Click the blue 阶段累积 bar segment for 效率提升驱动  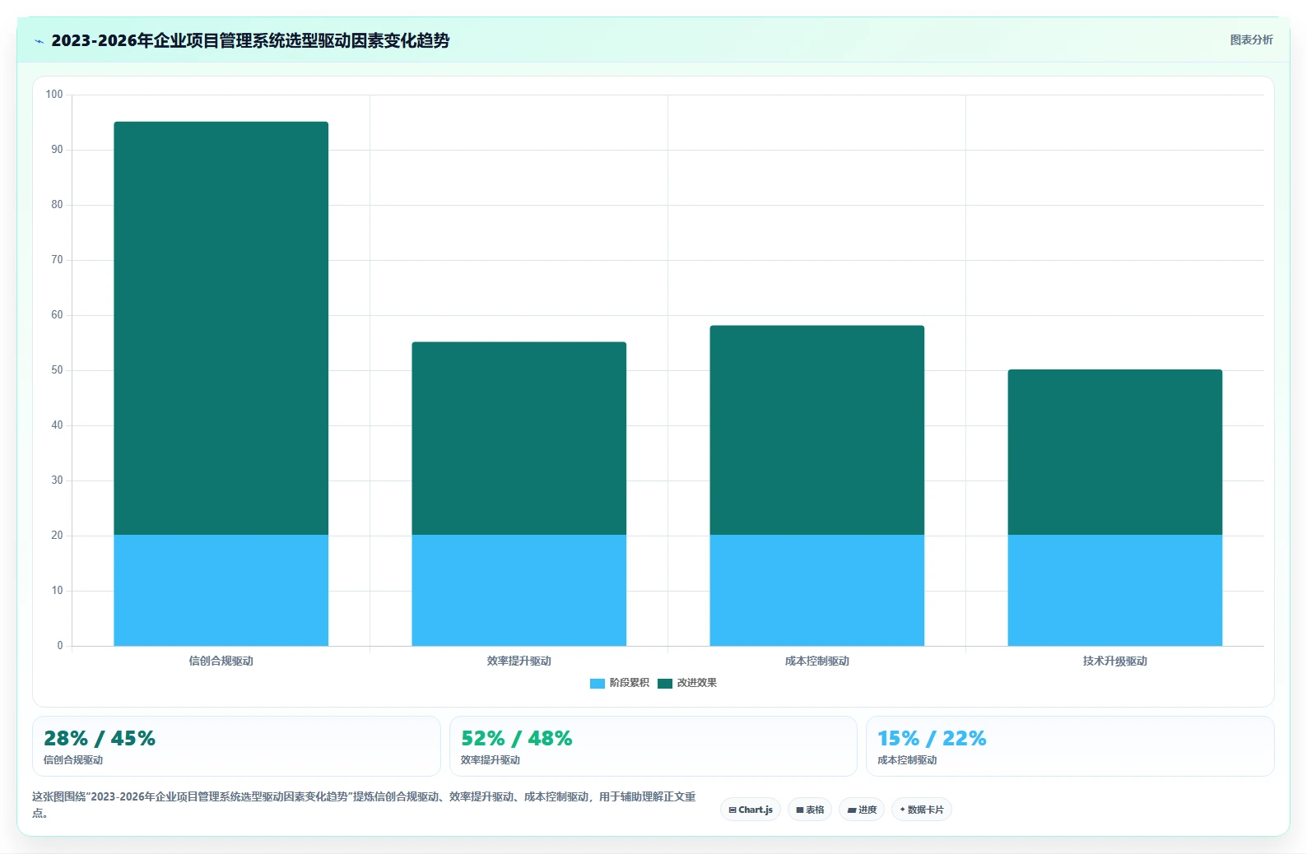(x=519, y=591)
